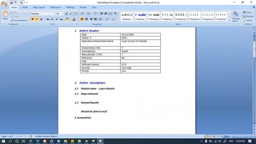
Task: Switch to View tab
Action: (x=94, y=7)
